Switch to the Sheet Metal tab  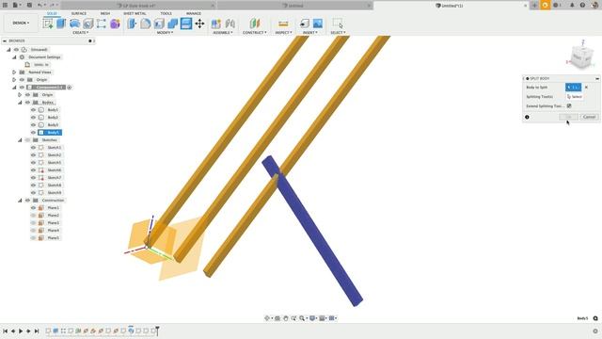click(135, 13)
